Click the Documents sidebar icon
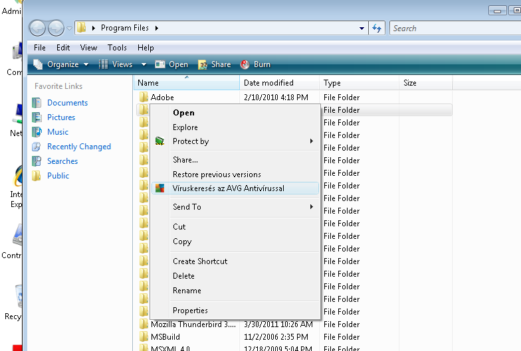 pos(37,103)
